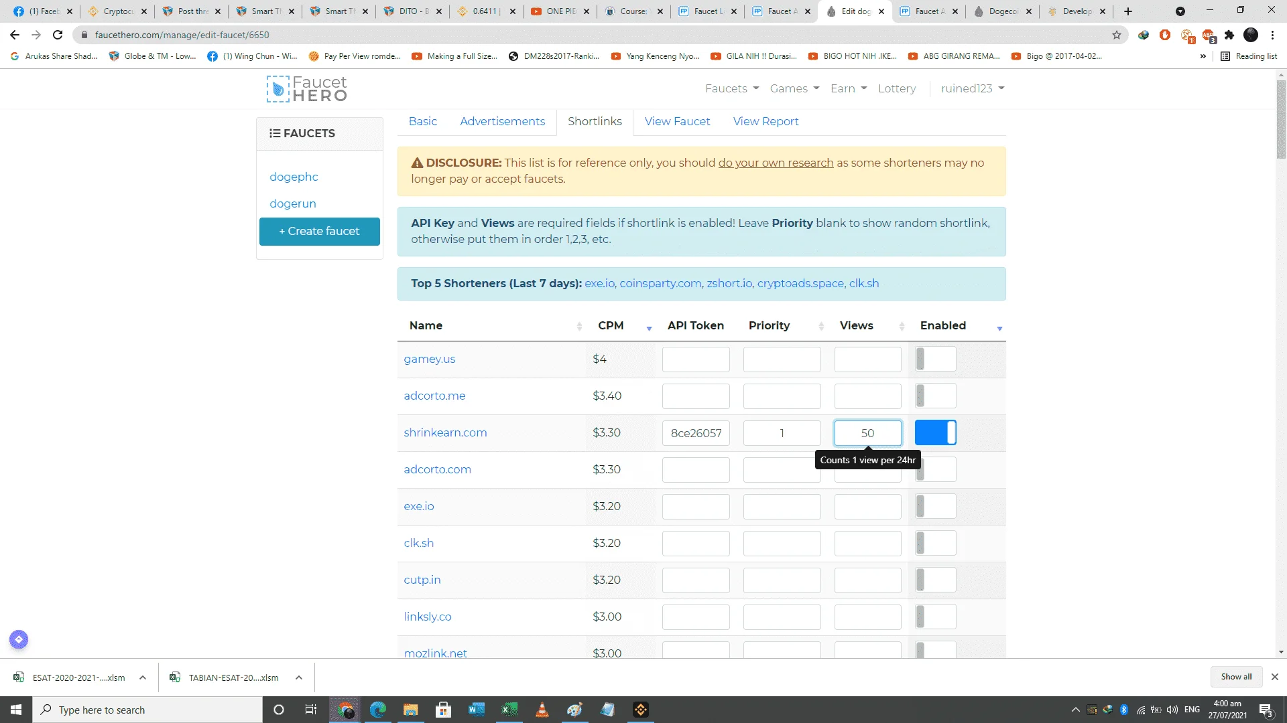Click Show all downloads button
Image resolution: width=1287 pixels, height=723 pixels.
click(1236, 677)
